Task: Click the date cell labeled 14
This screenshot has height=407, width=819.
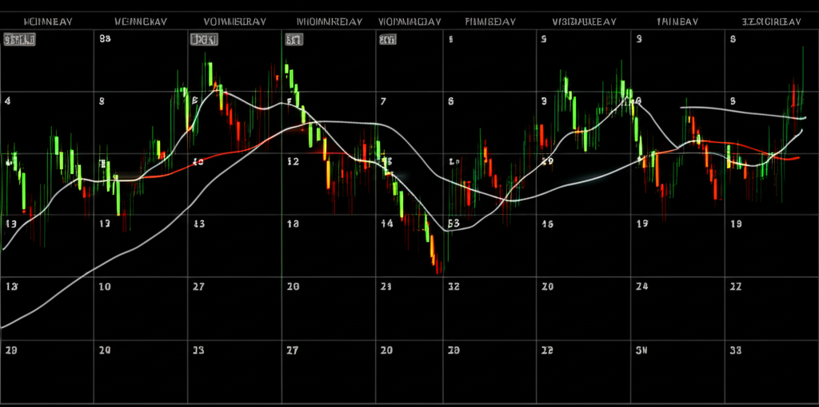Action: pyautogui.click(x=387, y=224)
